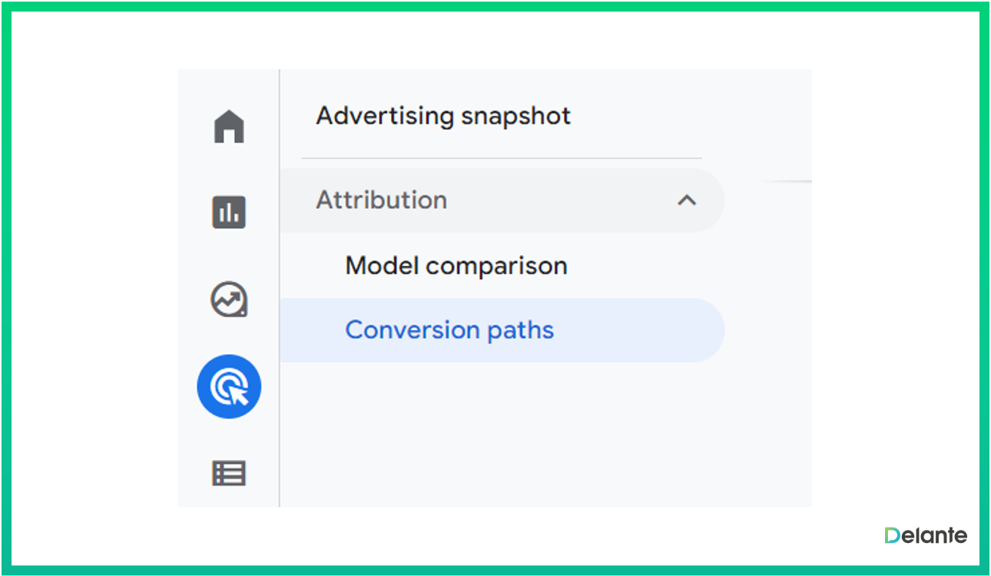The height and width of the screenshot is (576, 991).
Task: Select the Model comparison report
Action: click(456, 266)
